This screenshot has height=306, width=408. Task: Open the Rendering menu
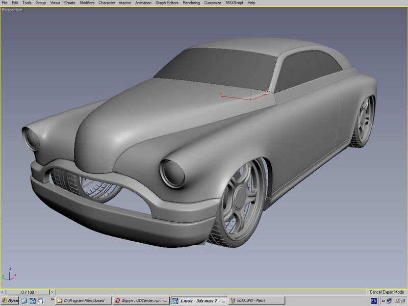pyautogui.click(x=191, y=3)
